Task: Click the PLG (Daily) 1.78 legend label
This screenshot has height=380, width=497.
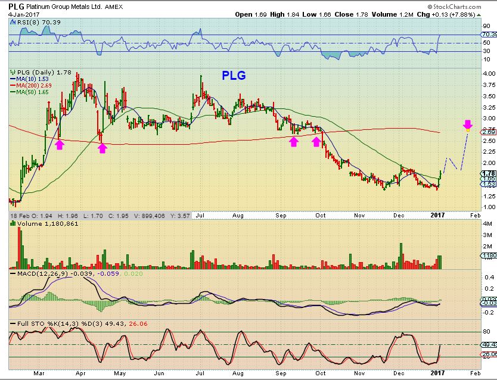Action: (x=44, y=72)
